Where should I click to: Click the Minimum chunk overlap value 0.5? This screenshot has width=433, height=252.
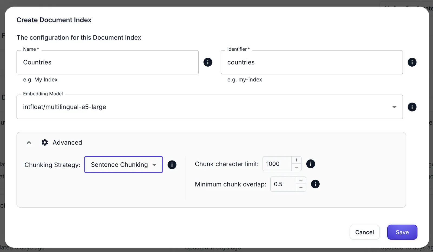pyautogui.click(x=283, y=184)
